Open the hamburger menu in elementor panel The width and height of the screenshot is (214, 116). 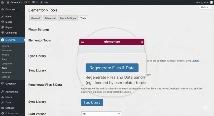pyautogui.click(x=83, y=42)
